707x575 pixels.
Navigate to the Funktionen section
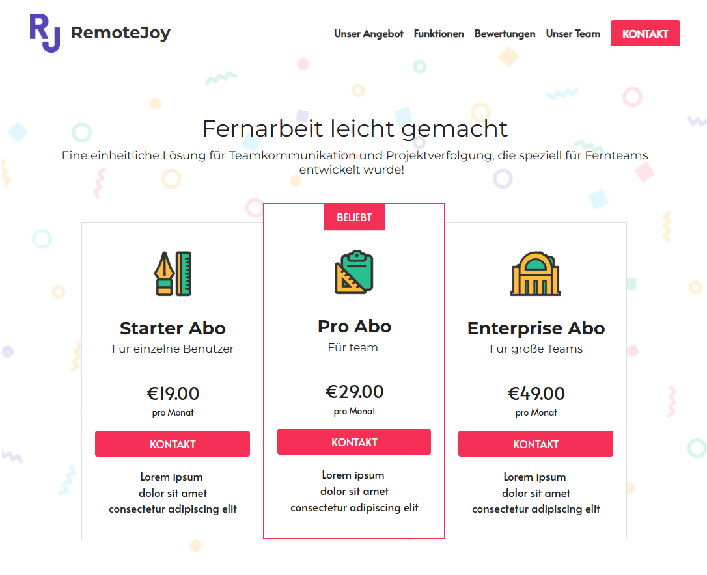439,33
